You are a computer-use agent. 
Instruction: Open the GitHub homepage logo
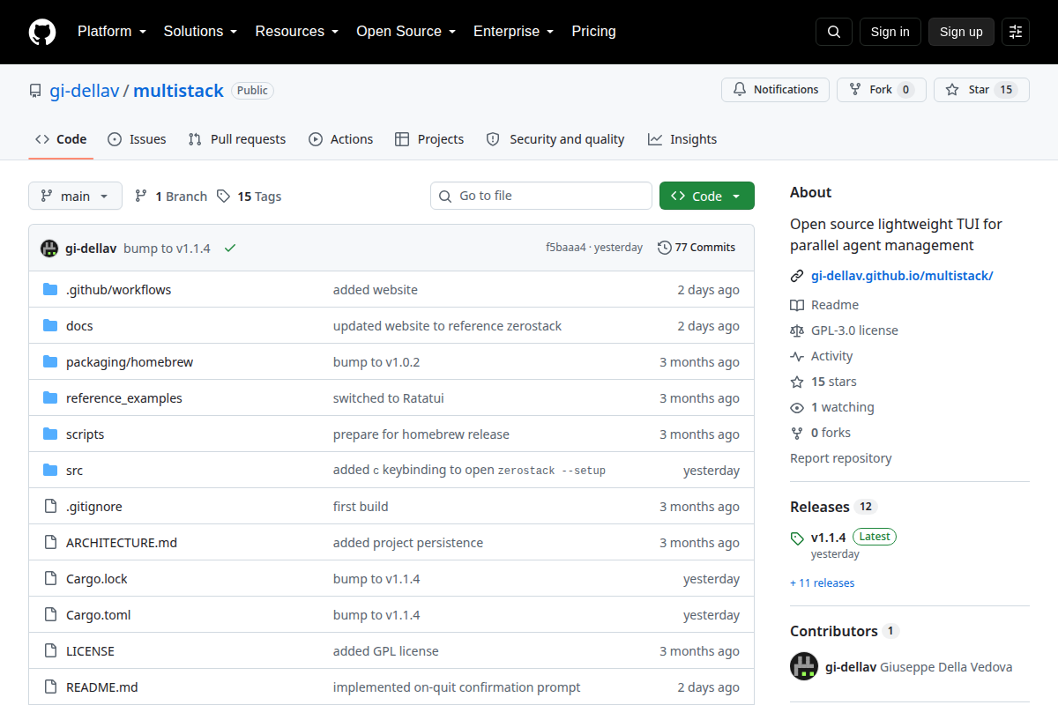coord(42,32)
